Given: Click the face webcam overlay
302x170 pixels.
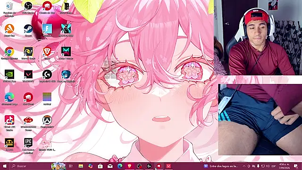Looking at the screenshot, I should coord(258,38).
